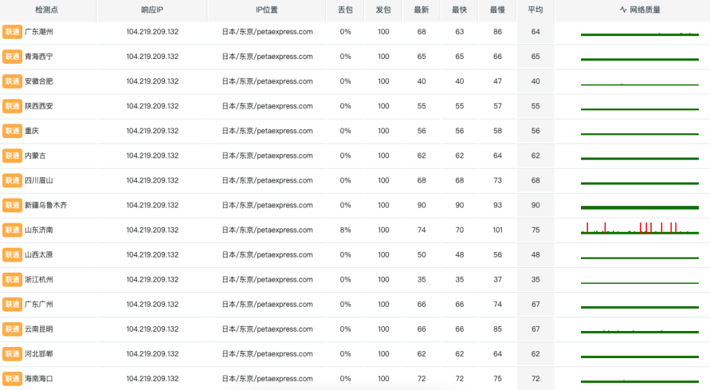Viewport: 710px width, 390px height.
Task: Click the average value 55 for 陕西西安
Action: coord(535,106)
